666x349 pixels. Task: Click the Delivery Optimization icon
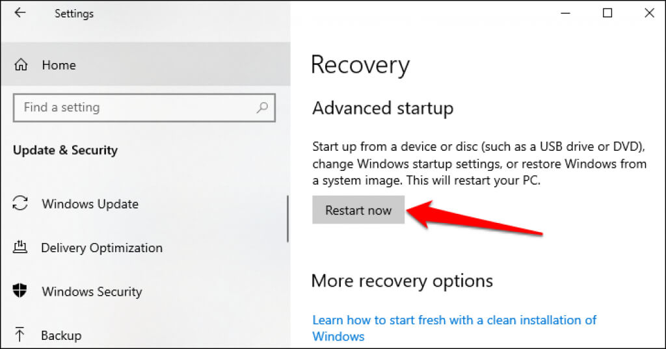click(20, 248)
